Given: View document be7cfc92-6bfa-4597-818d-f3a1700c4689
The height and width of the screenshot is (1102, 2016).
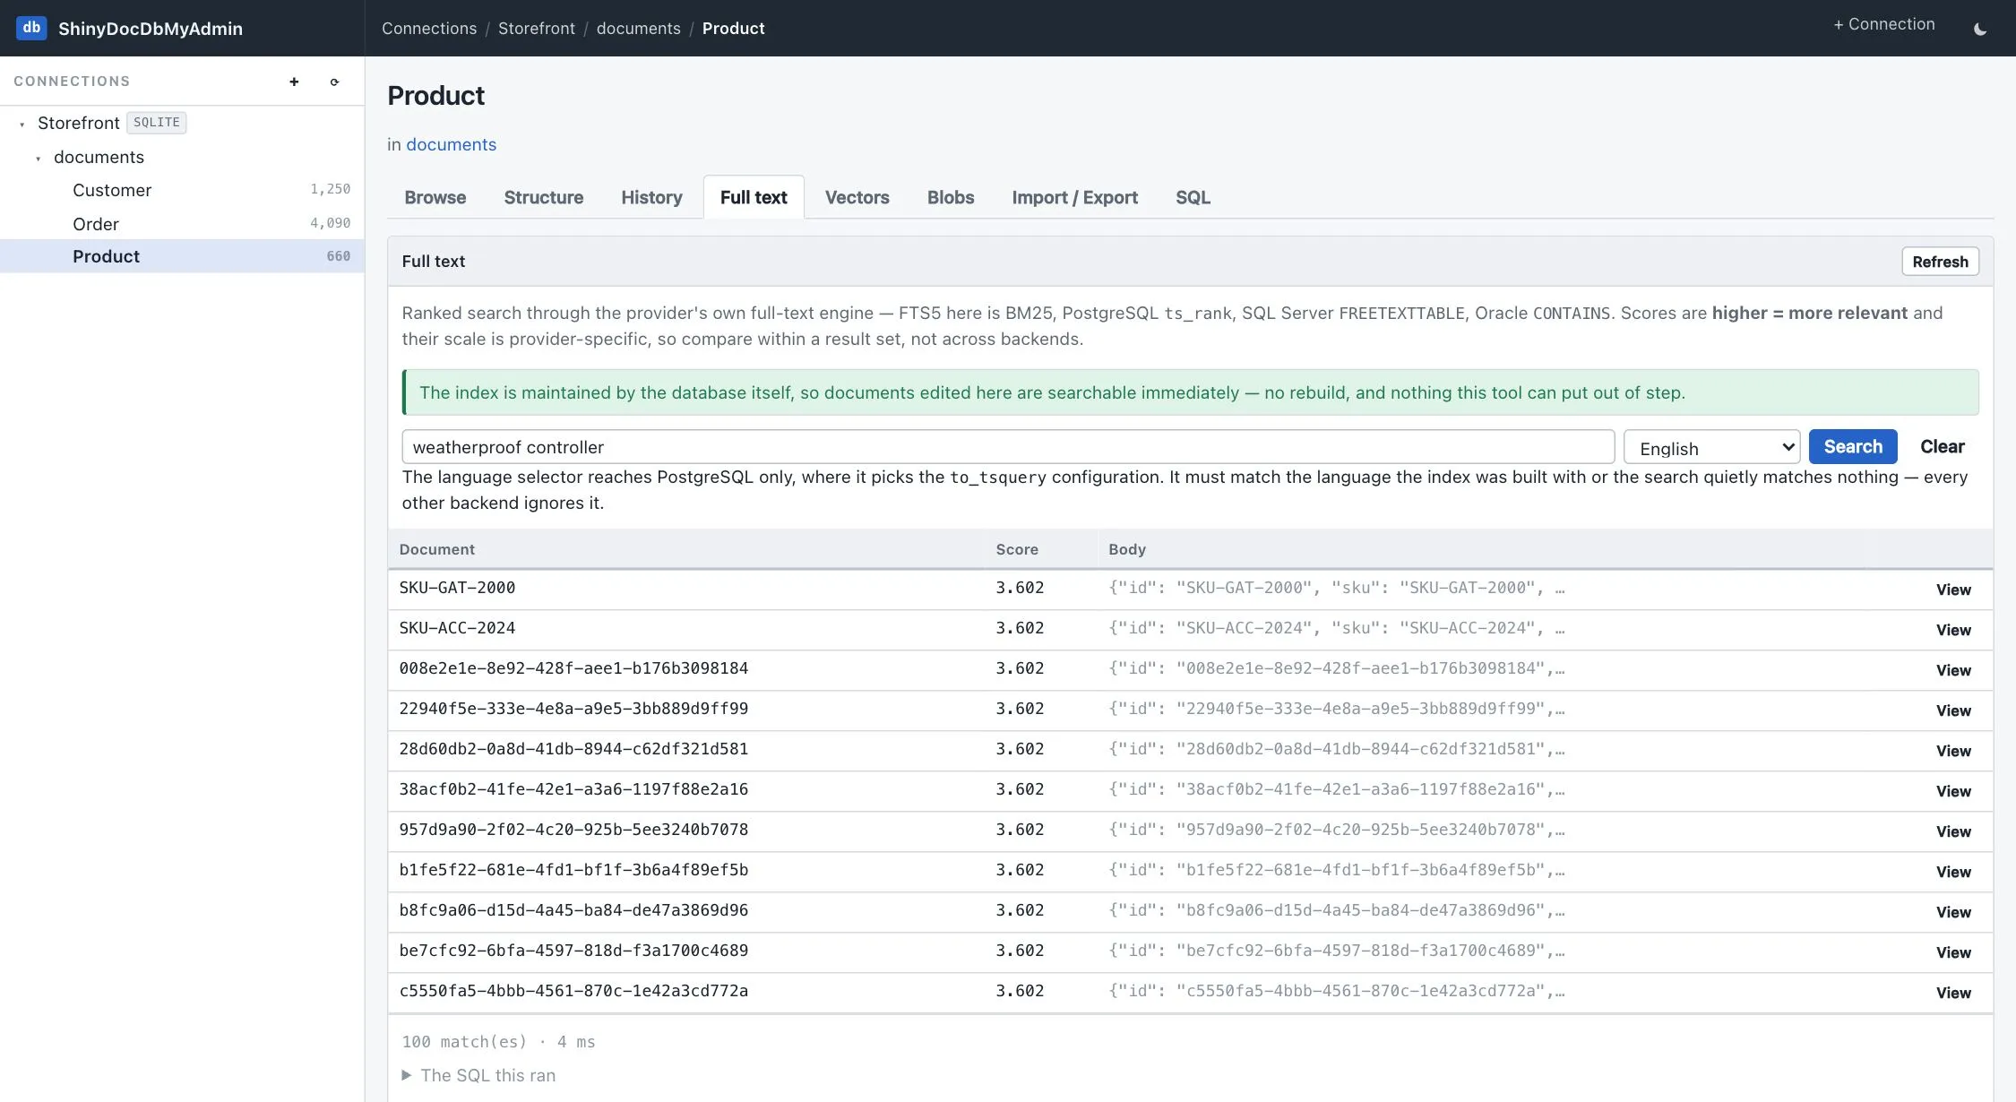Looking at the screenshot, I should point(1953,952).
